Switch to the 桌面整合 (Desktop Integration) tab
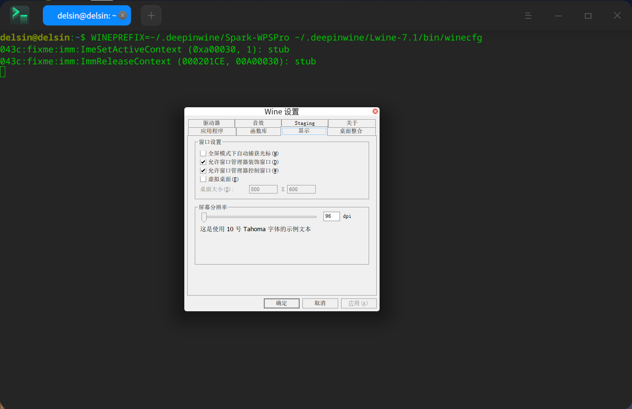Viewport: 632px width, 409px height. click(x=351, y=131)
